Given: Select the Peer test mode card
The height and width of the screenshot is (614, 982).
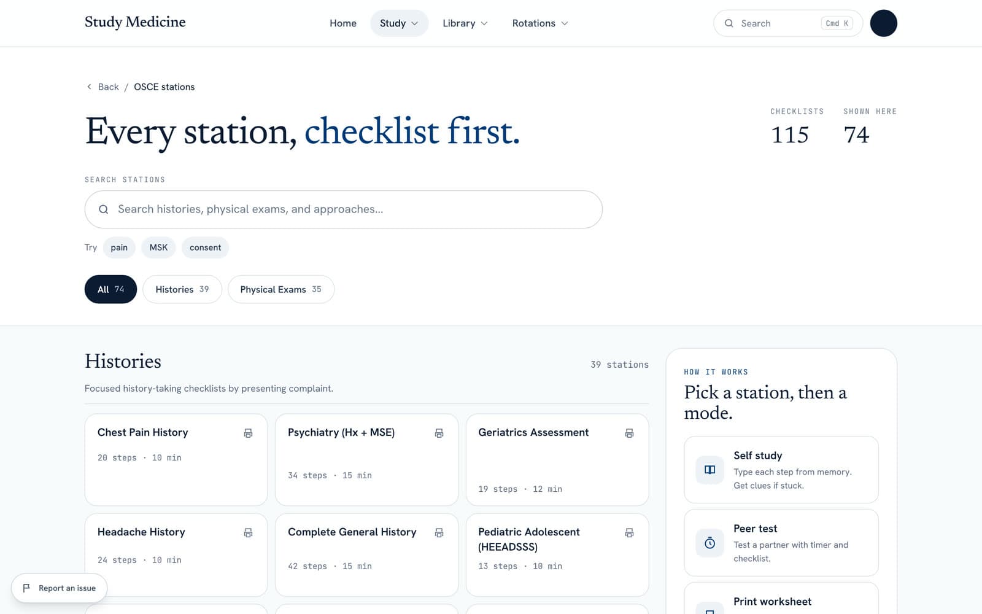Looking at the screenshot, I should (x=781, y=543).
